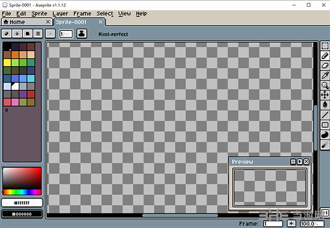Pick the Eyedropper tool

pyautogui.click(x=325, y=75)
